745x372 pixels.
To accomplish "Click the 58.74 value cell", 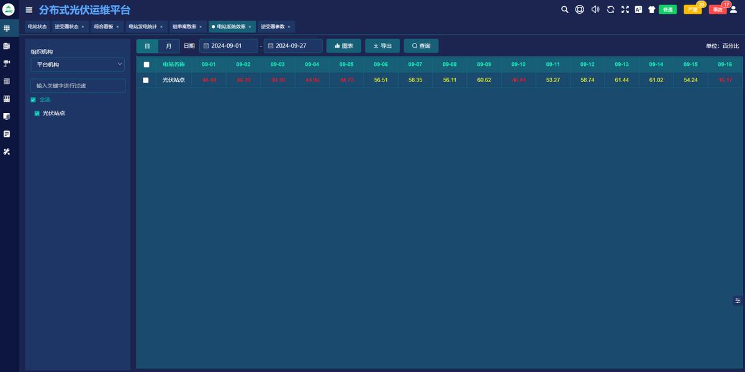I will [x=587, y=80].
